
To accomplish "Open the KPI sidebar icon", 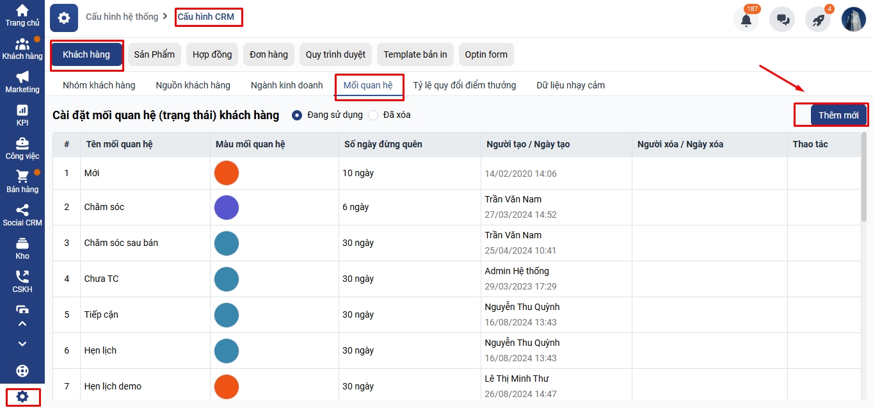I will coord(22,115).
